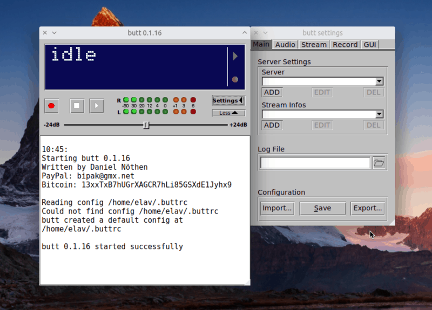Collapse the log view with Less
Image resolution: width=432 pixels, height=310 pixels.
(228, 113)
